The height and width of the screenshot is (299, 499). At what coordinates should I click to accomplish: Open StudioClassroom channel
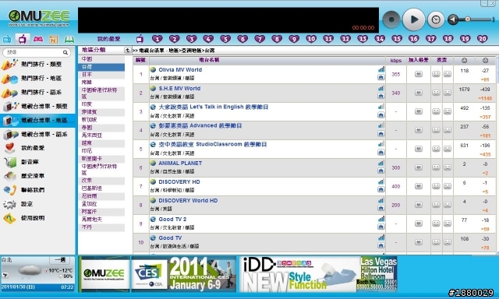pos(213,145)
